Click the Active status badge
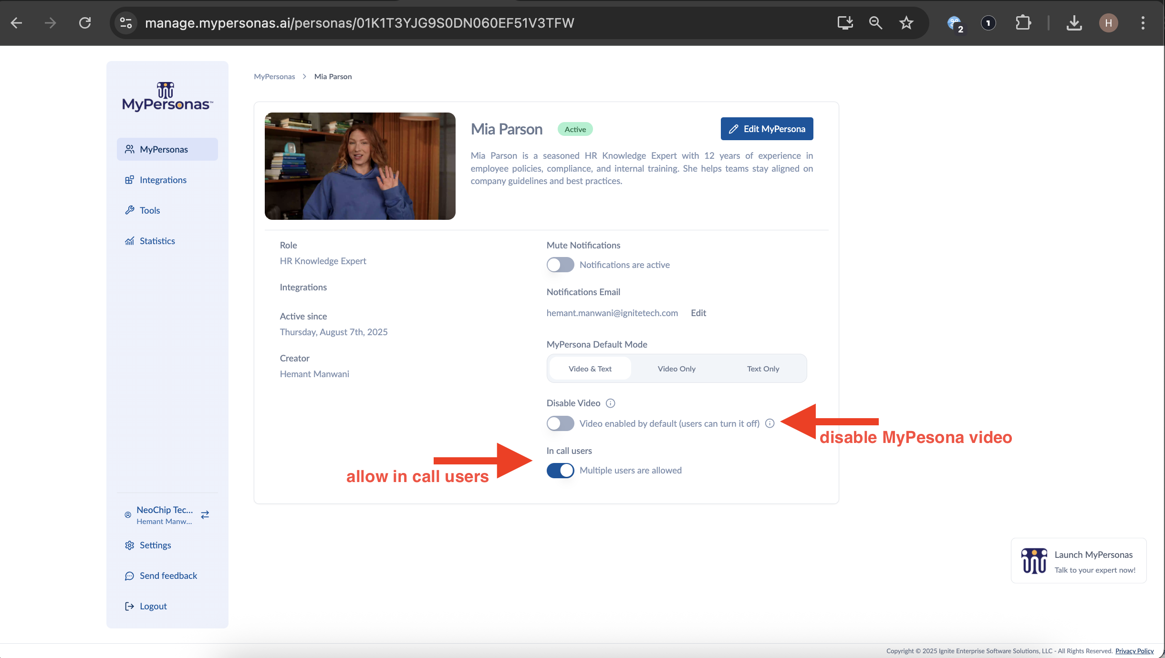The height and width of the screenshot is (658, 1165). pyautogui.click(x=575, y=129)
